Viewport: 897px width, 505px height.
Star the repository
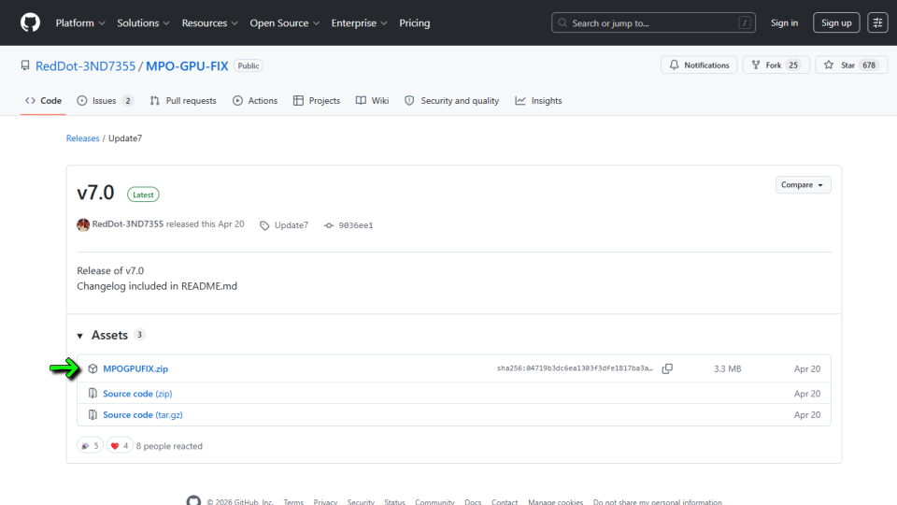[851, 65]
